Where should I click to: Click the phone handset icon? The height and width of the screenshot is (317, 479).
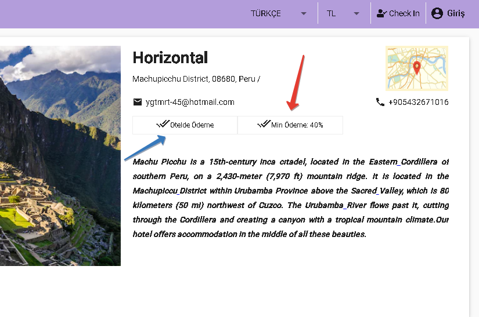coord(380,102)
